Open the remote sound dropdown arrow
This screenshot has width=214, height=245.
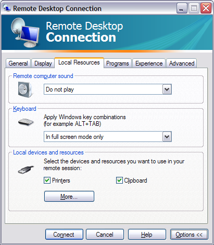167,89
